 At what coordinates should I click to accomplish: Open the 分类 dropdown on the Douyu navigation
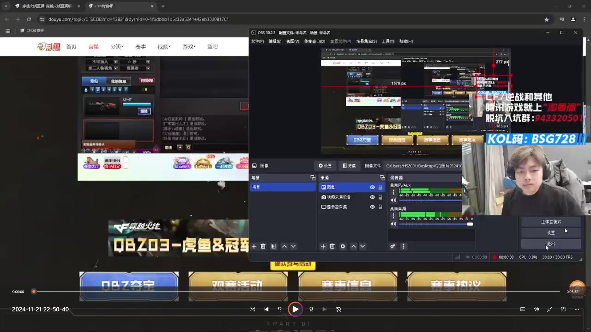click(117, 47)
